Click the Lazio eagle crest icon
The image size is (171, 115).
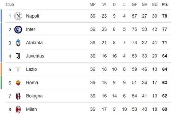pos(18,69)
